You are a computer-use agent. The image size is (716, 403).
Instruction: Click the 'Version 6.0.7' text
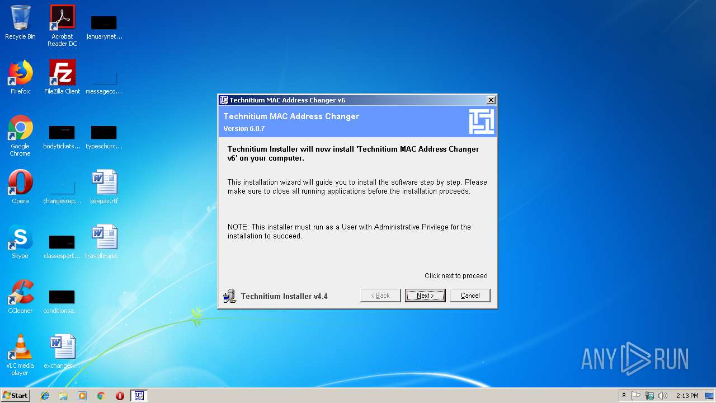pyautogui.click(x=244, y=129)
